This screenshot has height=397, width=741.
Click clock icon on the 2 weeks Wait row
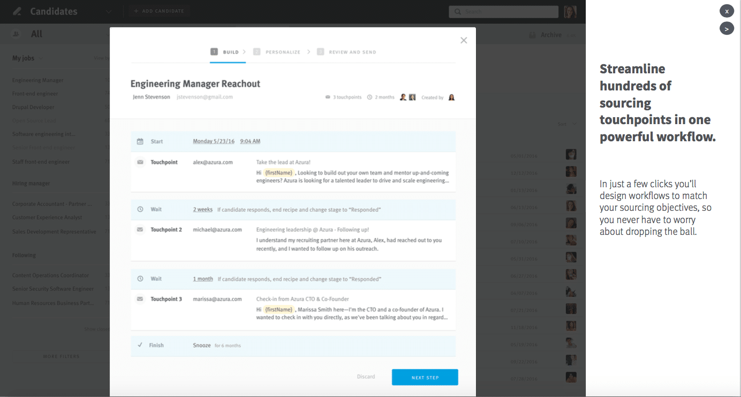point(140,210)
